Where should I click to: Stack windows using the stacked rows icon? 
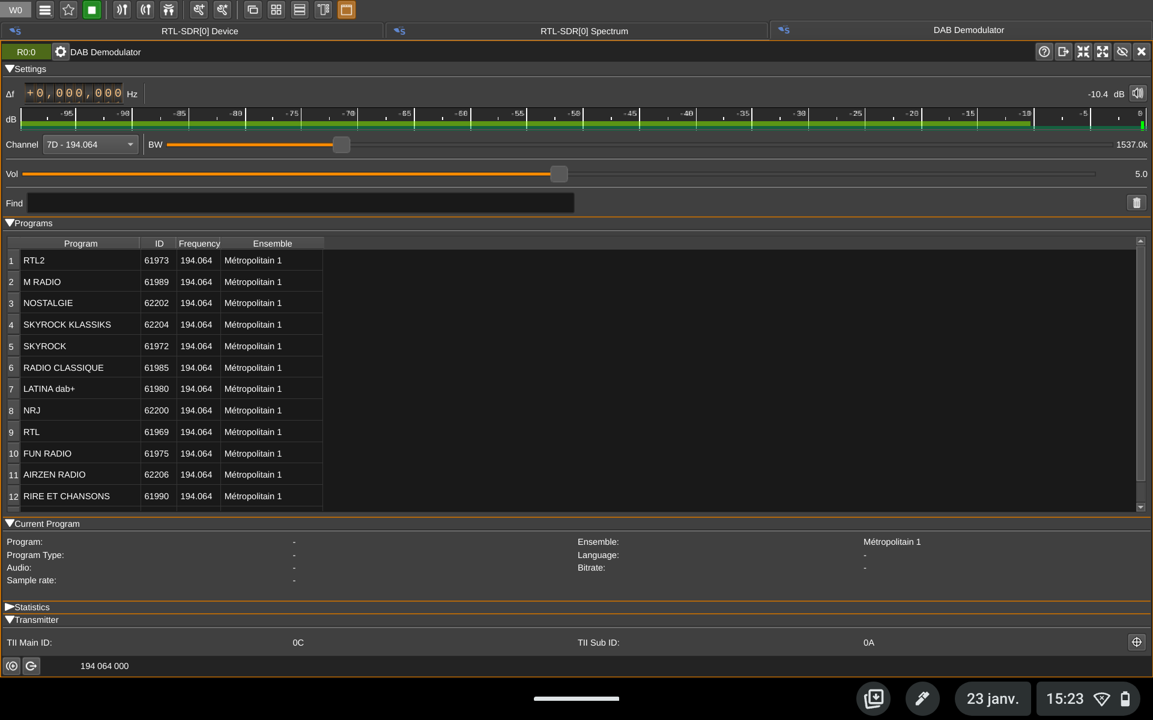click(x=300, y=10)
